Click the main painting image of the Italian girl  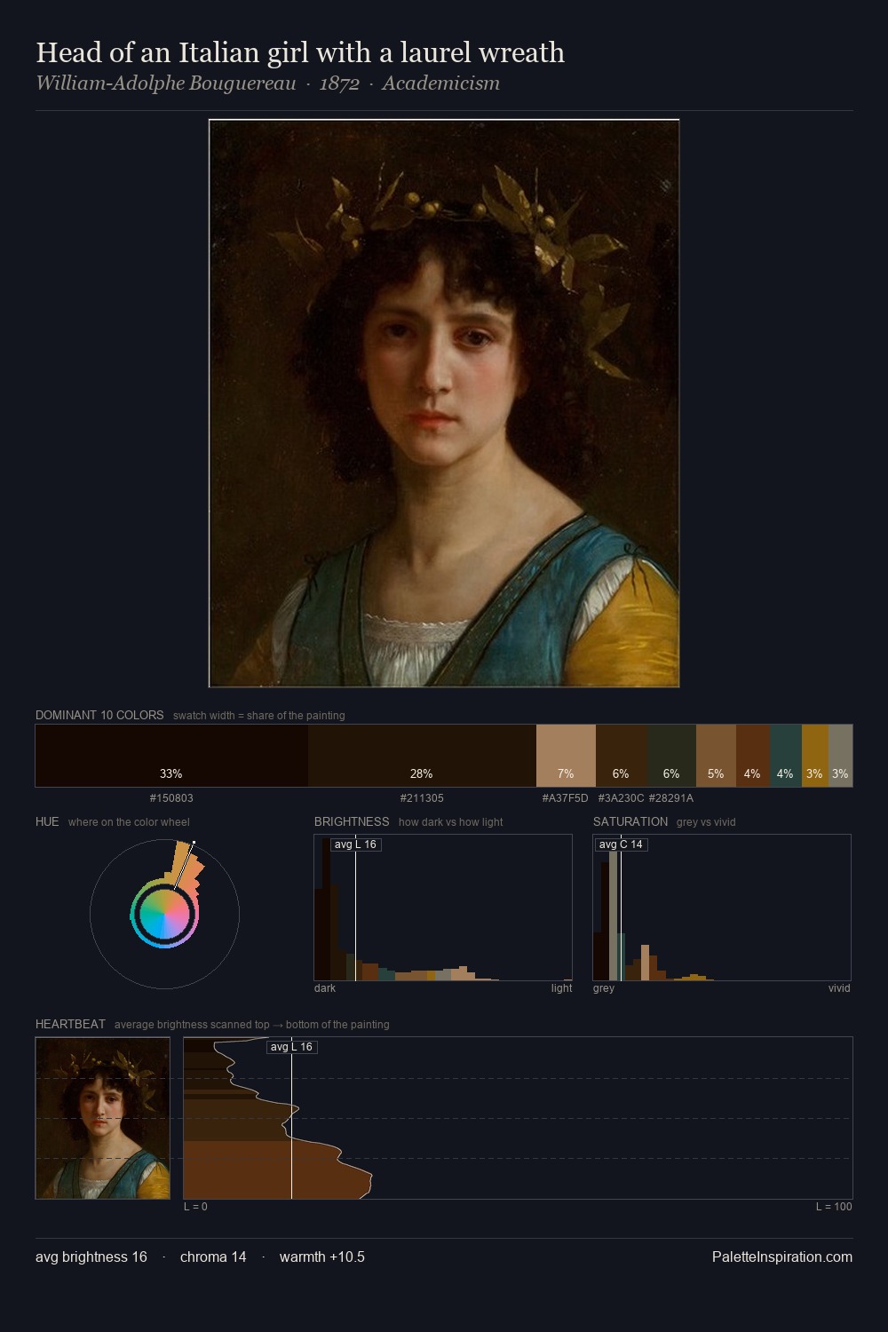[x=444, y=403]
